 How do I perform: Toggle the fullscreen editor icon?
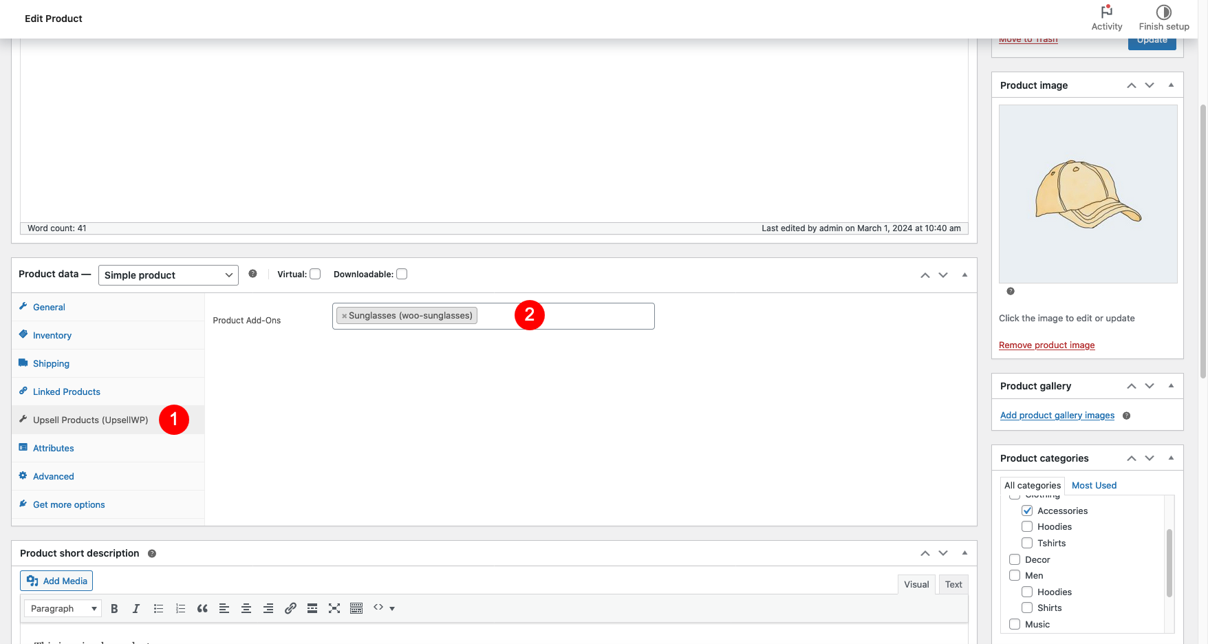coord(334,608)
